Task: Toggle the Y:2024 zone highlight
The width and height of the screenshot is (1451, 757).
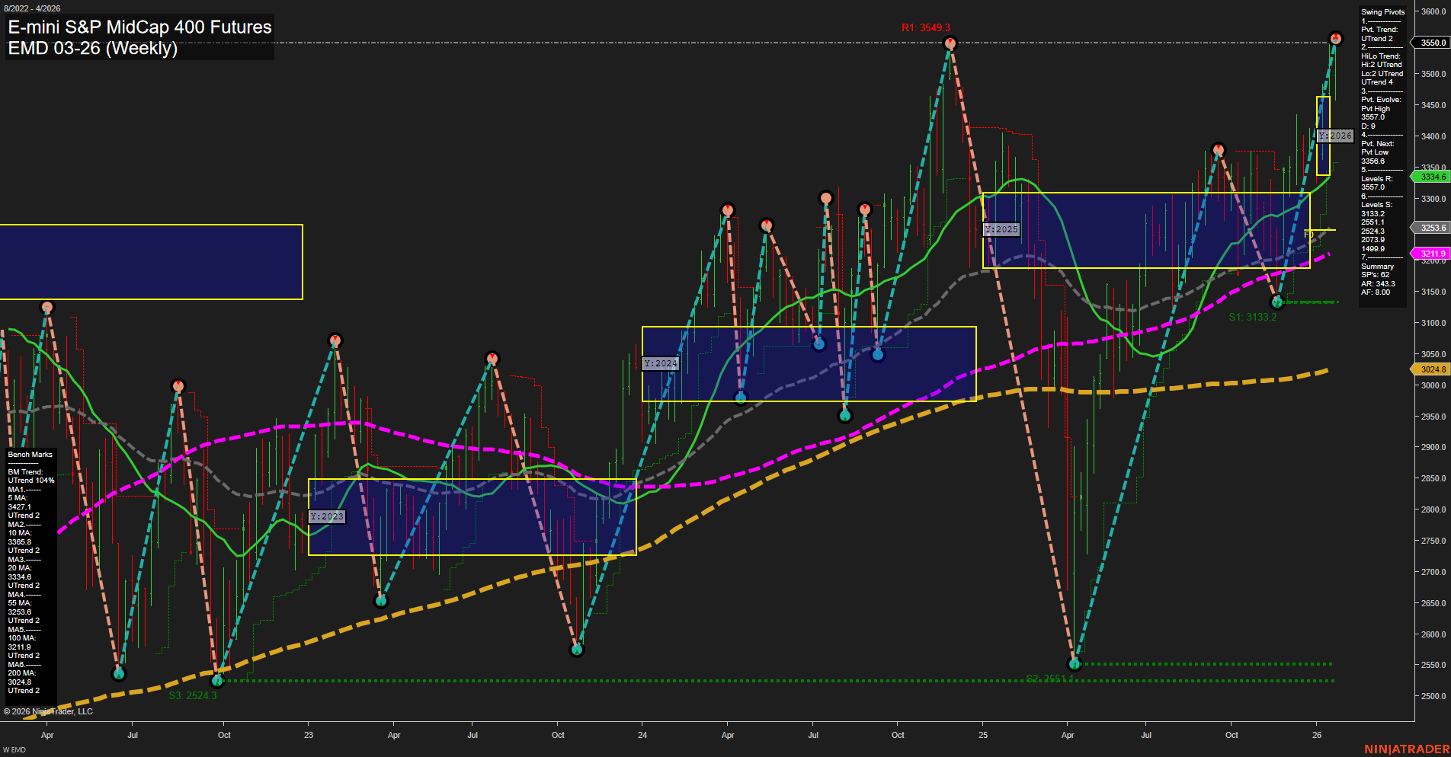Action: click(x=660, y=363)
